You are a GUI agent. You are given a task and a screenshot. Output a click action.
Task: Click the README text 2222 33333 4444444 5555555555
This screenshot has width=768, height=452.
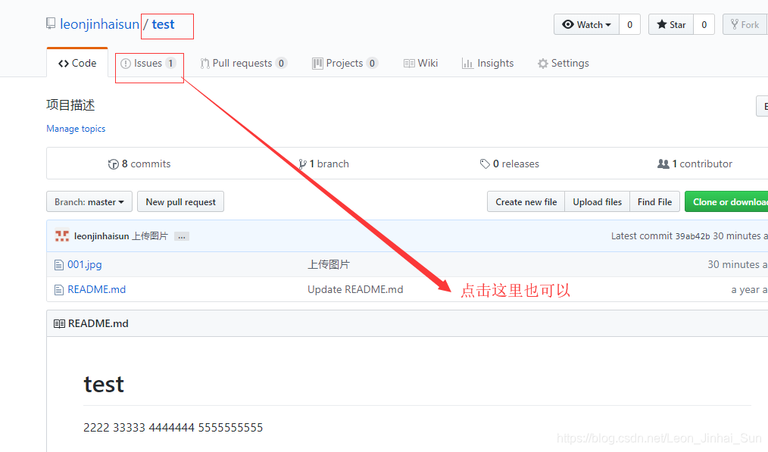tap(173, 428)
